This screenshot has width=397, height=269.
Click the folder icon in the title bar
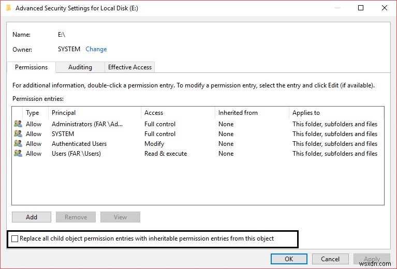pyautogui.click(x=7, y=8)
